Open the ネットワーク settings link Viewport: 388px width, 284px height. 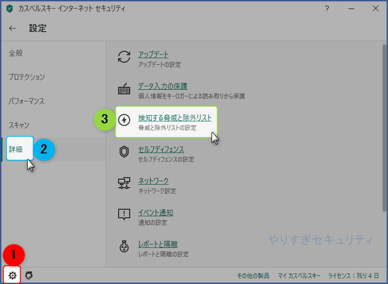153,181
